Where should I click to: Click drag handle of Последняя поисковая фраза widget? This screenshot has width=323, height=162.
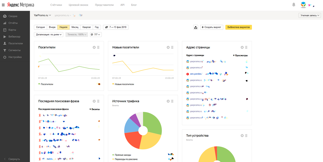click(98, 101)
